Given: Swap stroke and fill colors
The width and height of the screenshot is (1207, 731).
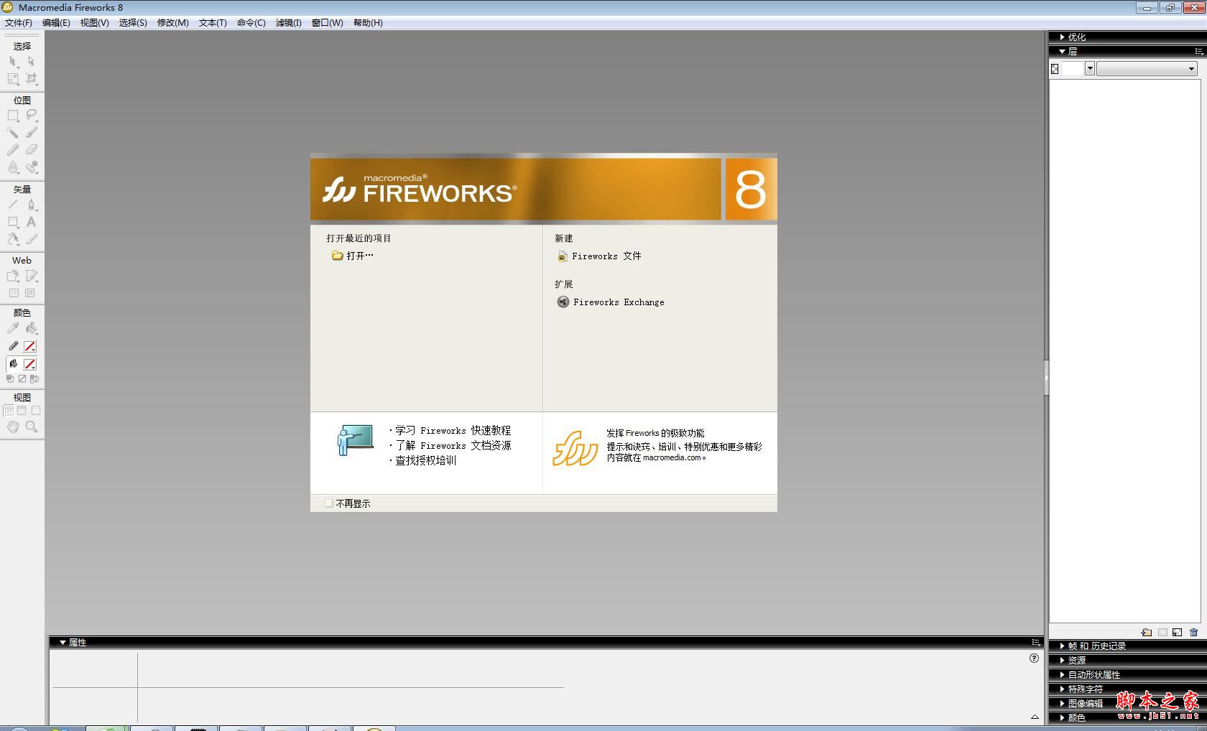Looking at the screenshot, I should tap(34, 379).
